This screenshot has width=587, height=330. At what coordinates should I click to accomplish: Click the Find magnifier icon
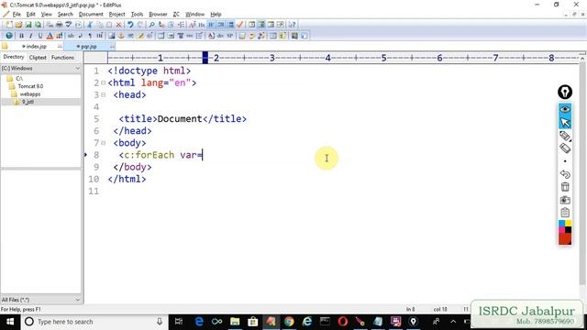coord(151,25)
